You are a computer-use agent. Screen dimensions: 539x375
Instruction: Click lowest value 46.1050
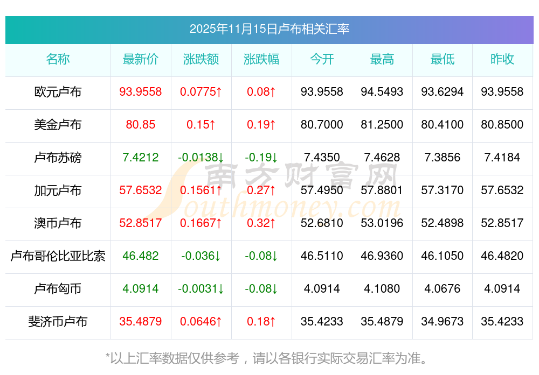tap(443, 256)
